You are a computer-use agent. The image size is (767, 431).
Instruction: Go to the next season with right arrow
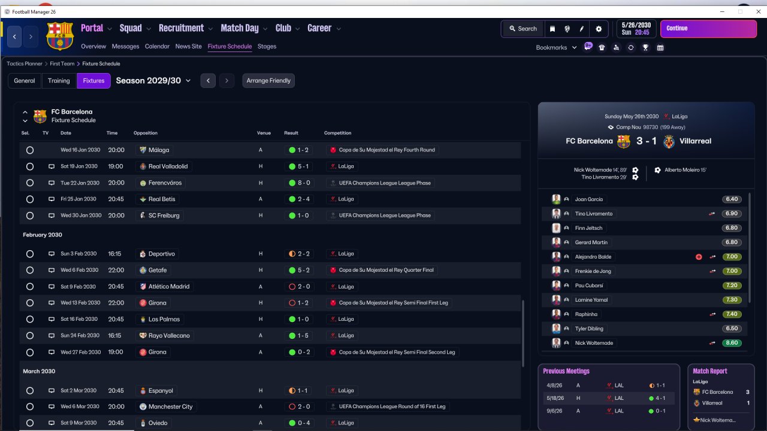pos(227,81)
